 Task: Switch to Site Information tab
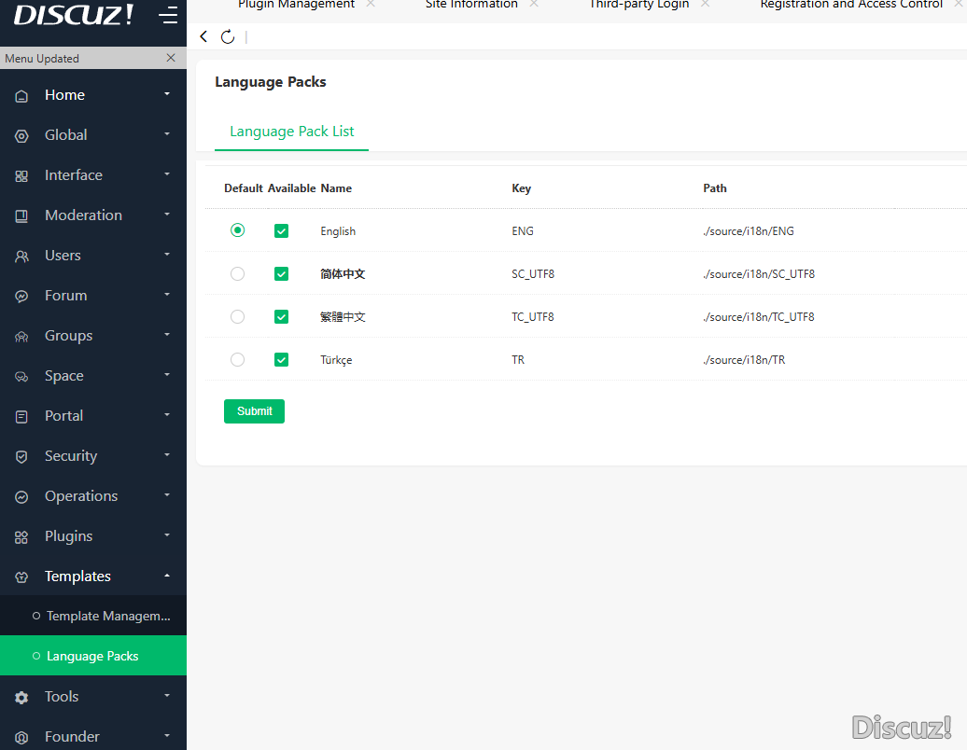point(471,5)
